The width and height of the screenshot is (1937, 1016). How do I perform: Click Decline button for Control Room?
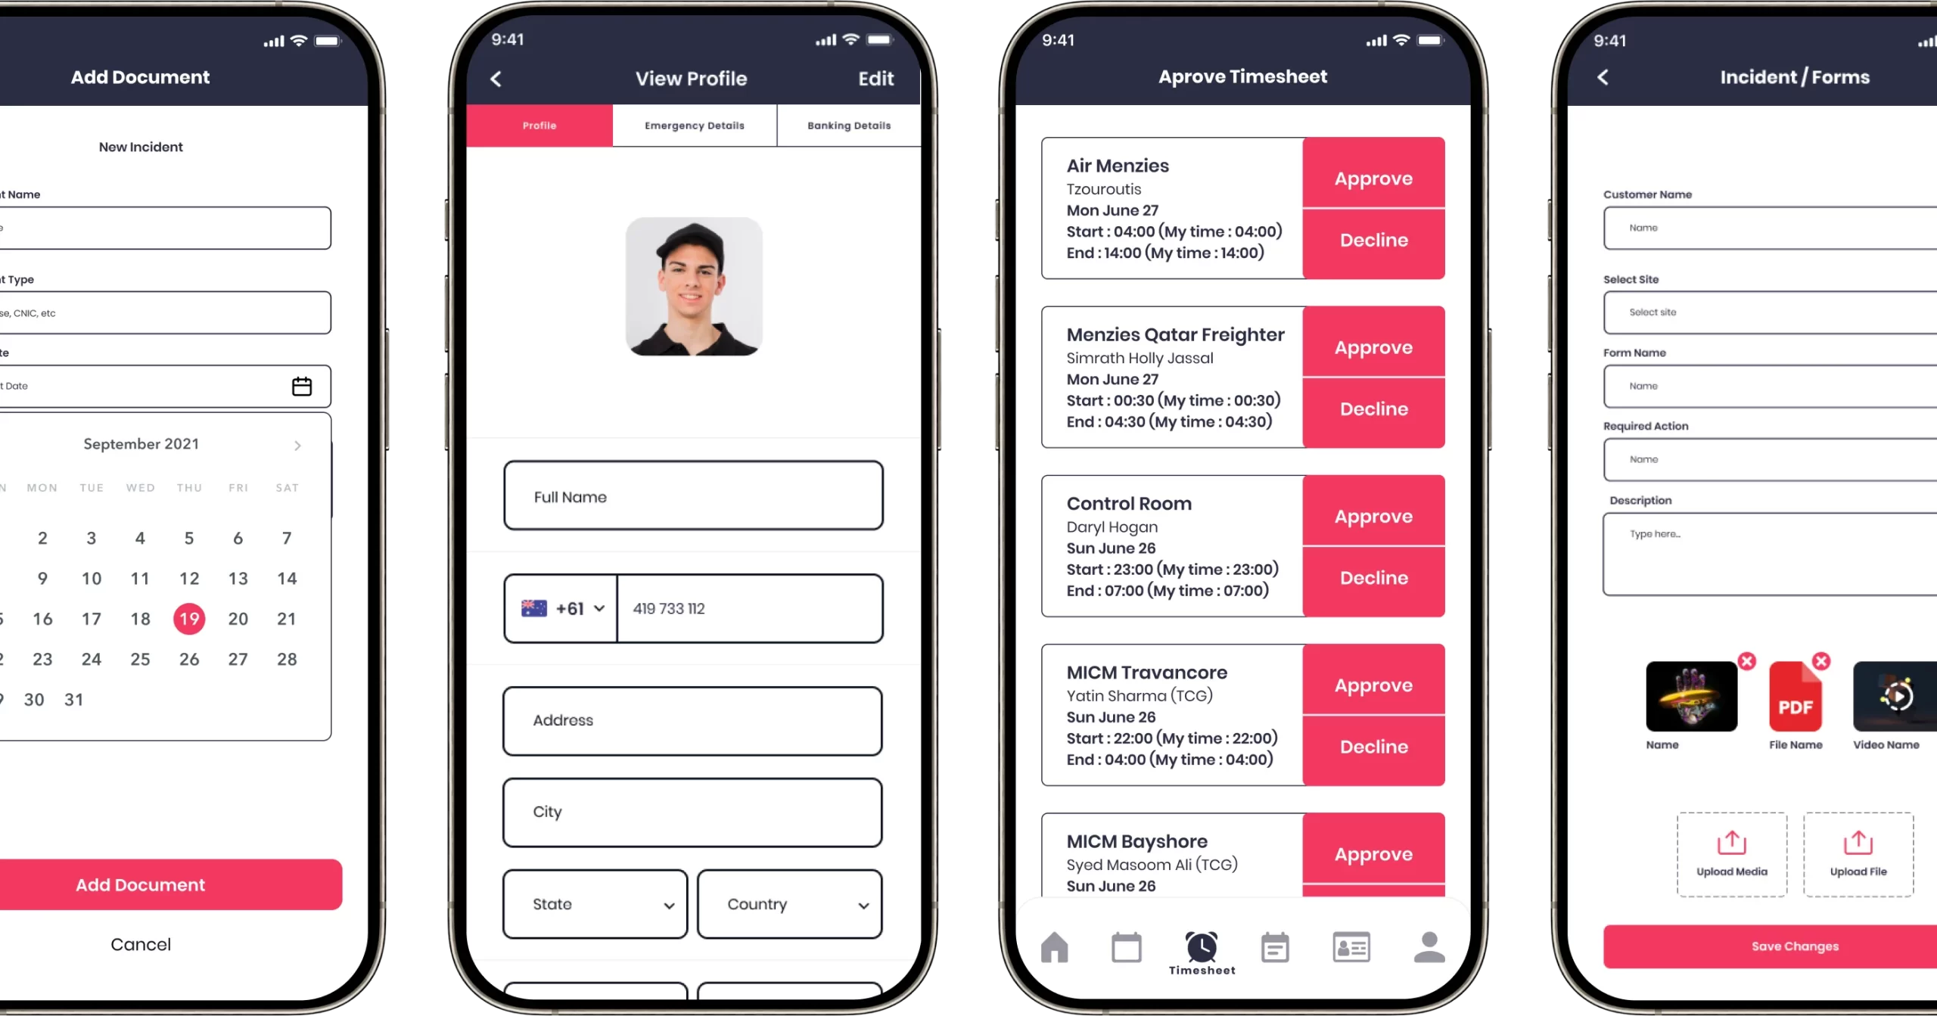pyautogui.click(x=1373, y=578)
